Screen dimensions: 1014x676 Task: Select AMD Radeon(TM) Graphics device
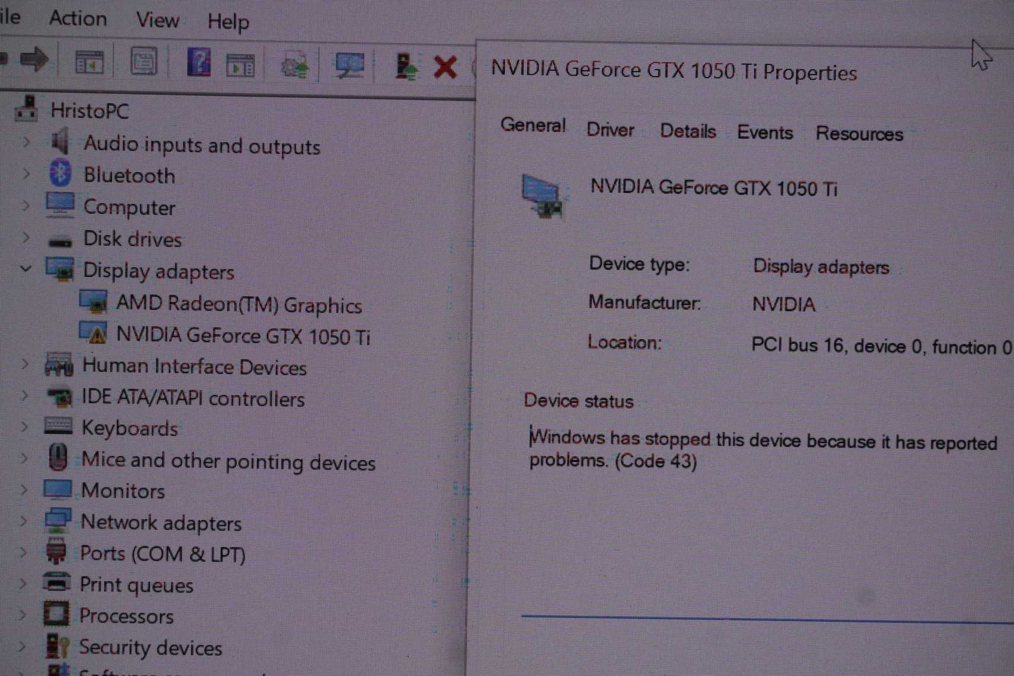[x=239, y=304]
